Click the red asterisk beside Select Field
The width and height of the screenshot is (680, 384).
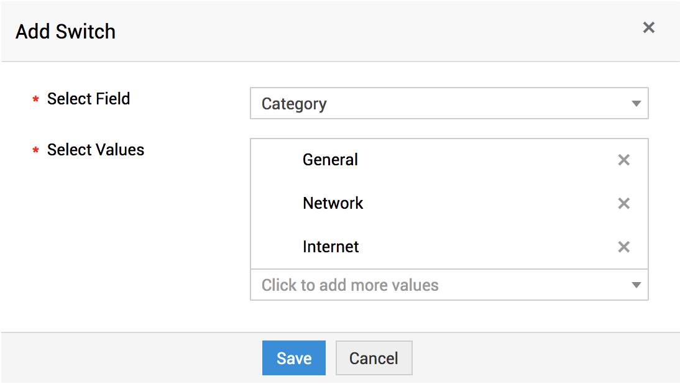point(35,99)
